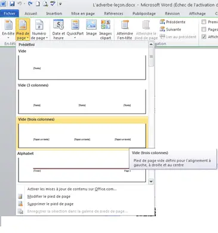Open the Fichier tab
This screenshot has height=233, width=218.
(10, 14)
